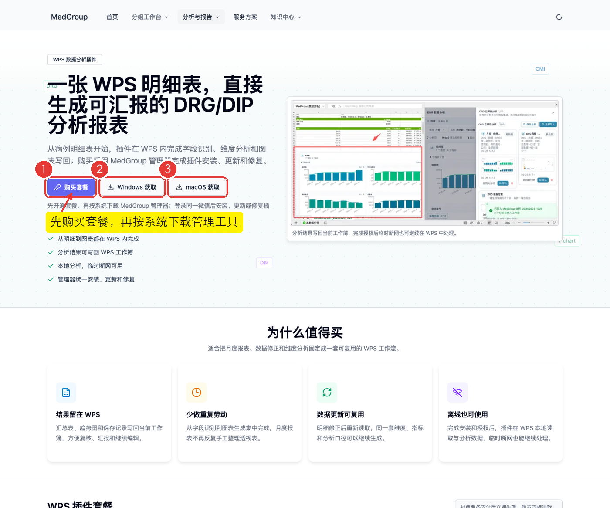Expand the 分析与报告 dropdown menu
Image resolution: width=610 pixels, height=508 pixels.
tap(201, 17)
